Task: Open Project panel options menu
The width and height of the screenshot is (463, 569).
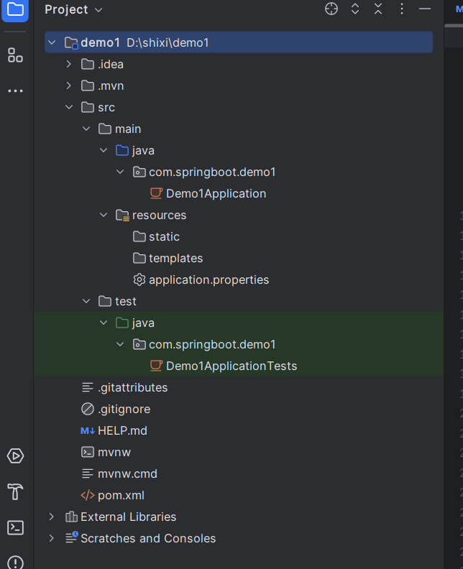Action: 402,9
